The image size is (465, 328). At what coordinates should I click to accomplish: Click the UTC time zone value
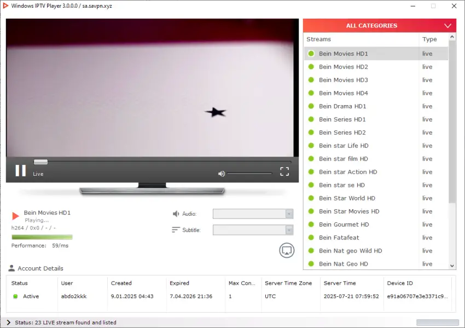pyautogui.click(x=270, y=296)
